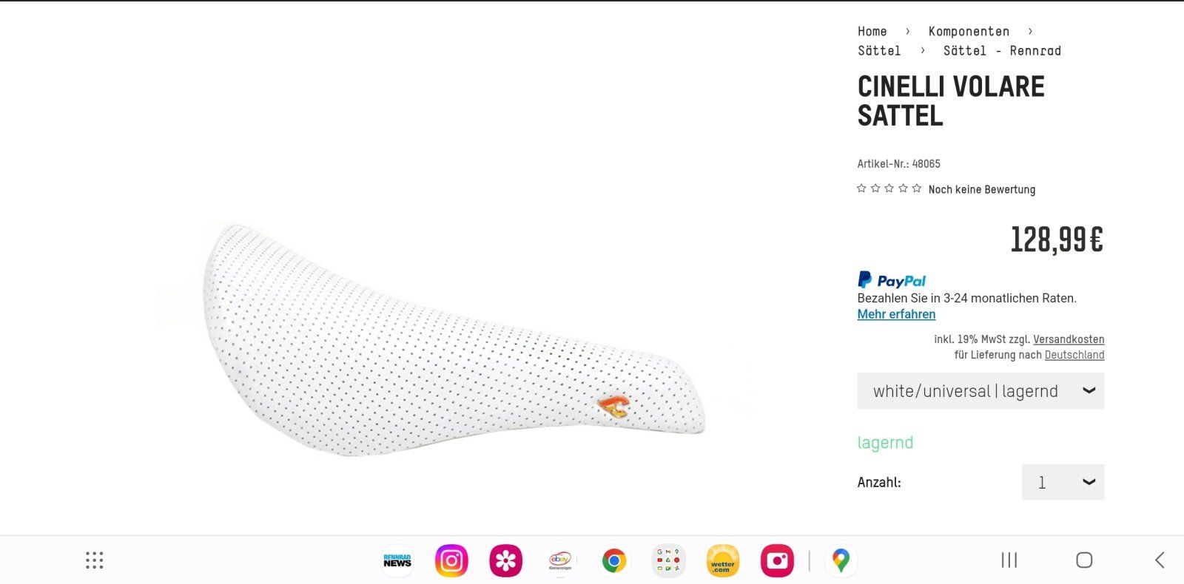
Task: Open the app drawer grid
Action: pos(94,560)
